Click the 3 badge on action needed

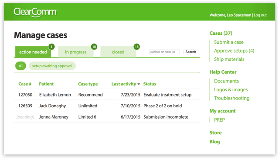(x=51, y=46)
